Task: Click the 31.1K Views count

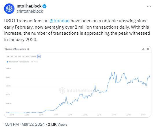Action: (x=58, y=124)
